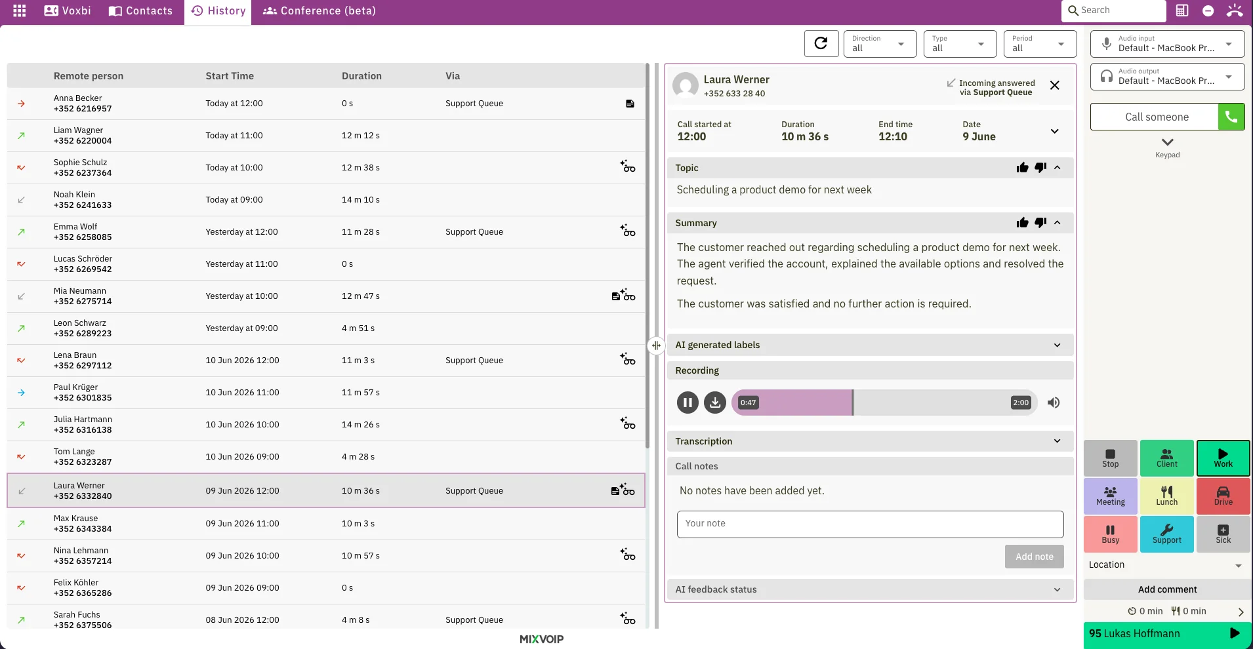Viewport: 1253px width, 649px height.
Task: Open the dialpad grid icon in top bar
Action: [x=1182, y=10]
